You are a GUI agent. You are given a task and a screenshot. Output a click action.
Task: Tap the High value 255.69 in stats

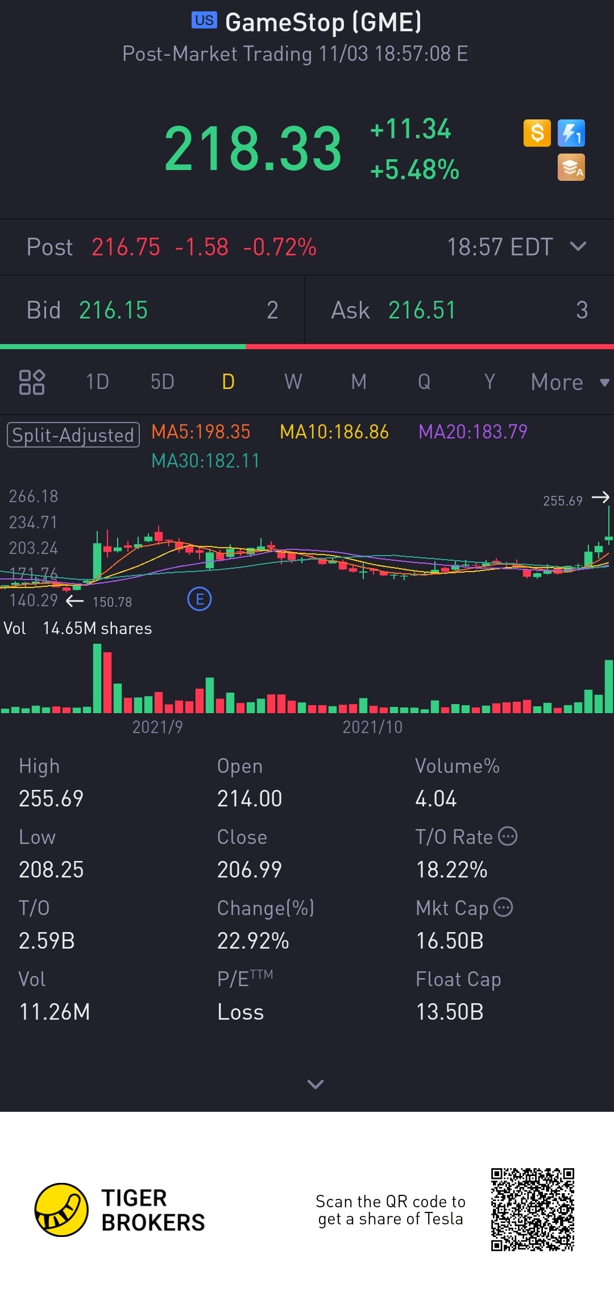click(51, 798)
